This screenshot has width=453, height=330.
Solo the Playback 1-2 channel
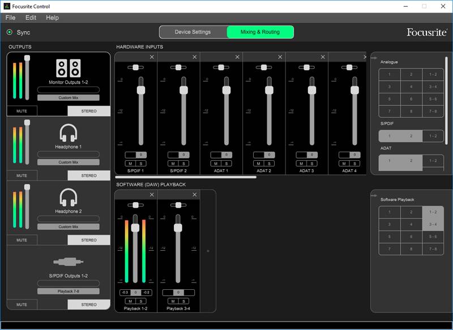pos(139,301)
